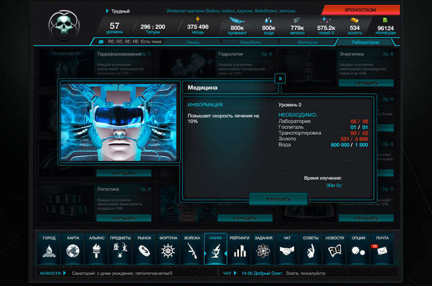Click the red ХРОНОСПАЗМ button
This screenshot has height=286, width=432.
(361, 10)
